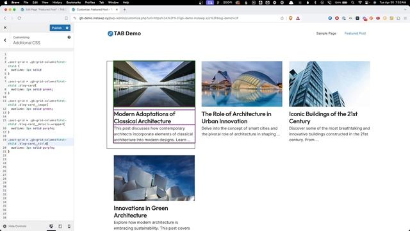
Task: Open the Apple menu
Action: tap(6, 3)
